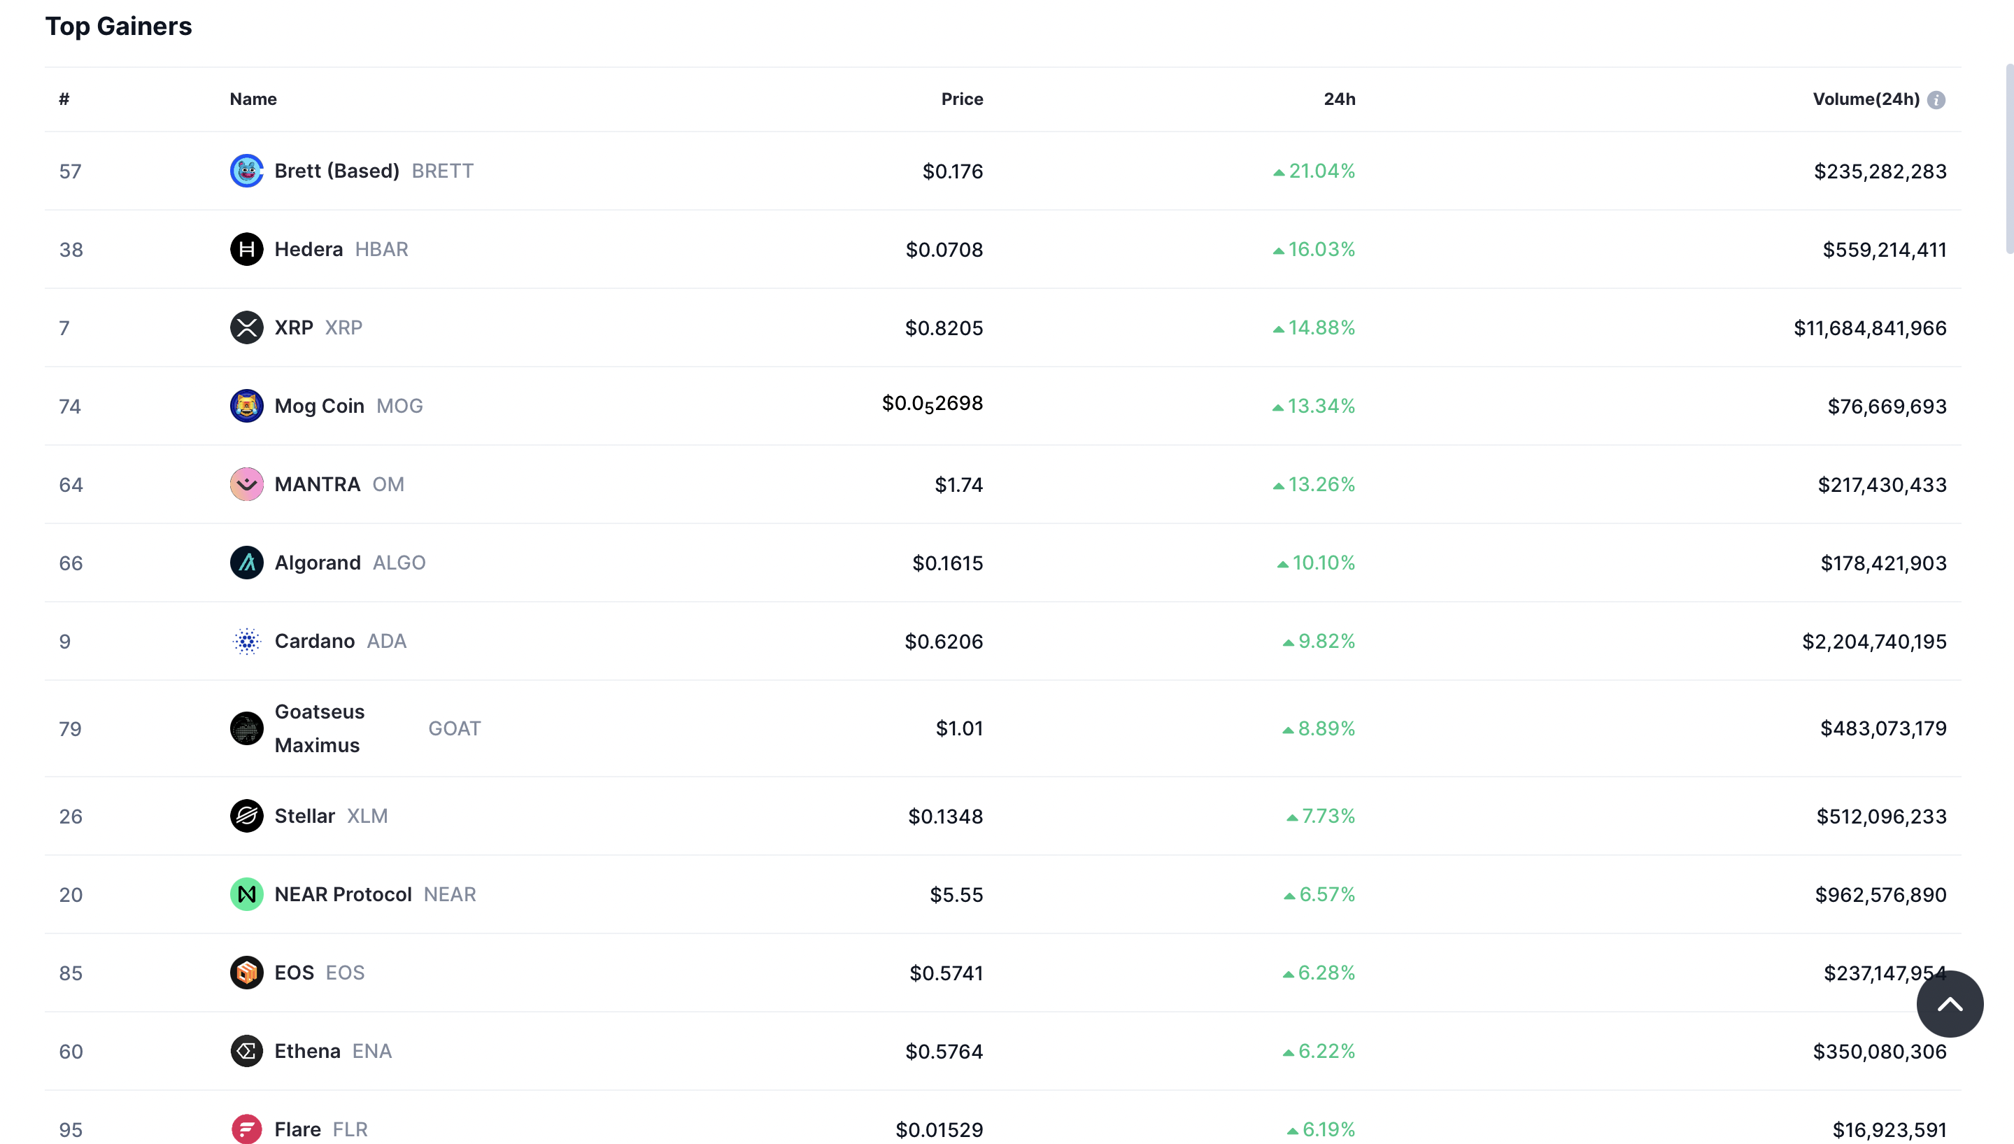Image resolution: width=2014 pixels, height=1144 pixels.
Task: Open the Algorand coin page
Action: (318, 563)
